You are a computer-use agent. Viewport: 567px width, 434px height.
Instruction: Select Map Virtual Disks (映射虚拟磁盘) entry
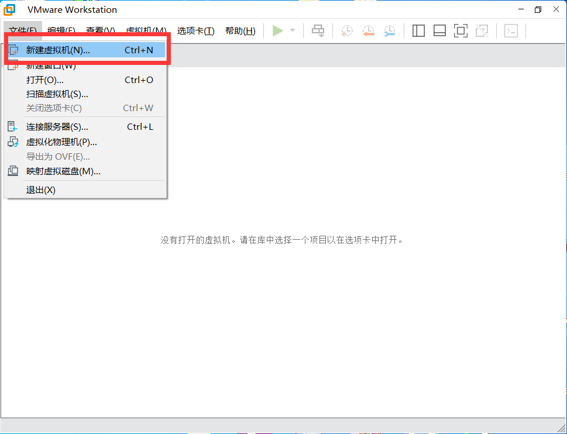pos(85,171)
